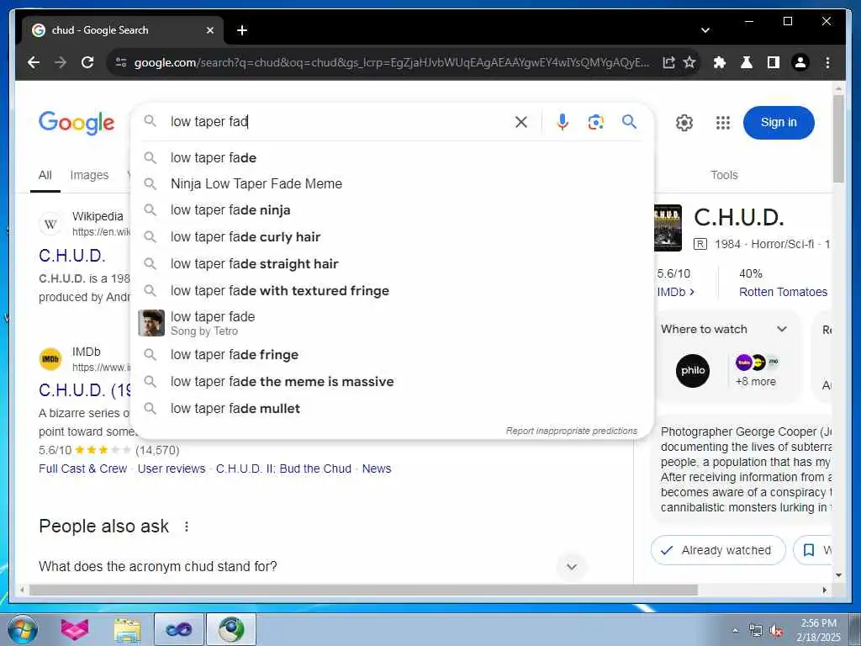Pick 'low taper fade straight hair' suggestion
The width and height of the screenshot is (861, 646).
[392, 263]
